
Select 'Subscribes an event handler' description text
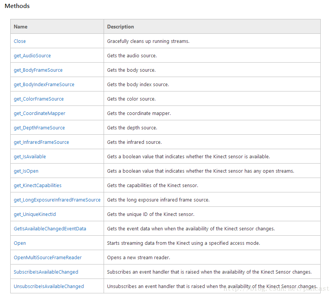pos(209,272)
